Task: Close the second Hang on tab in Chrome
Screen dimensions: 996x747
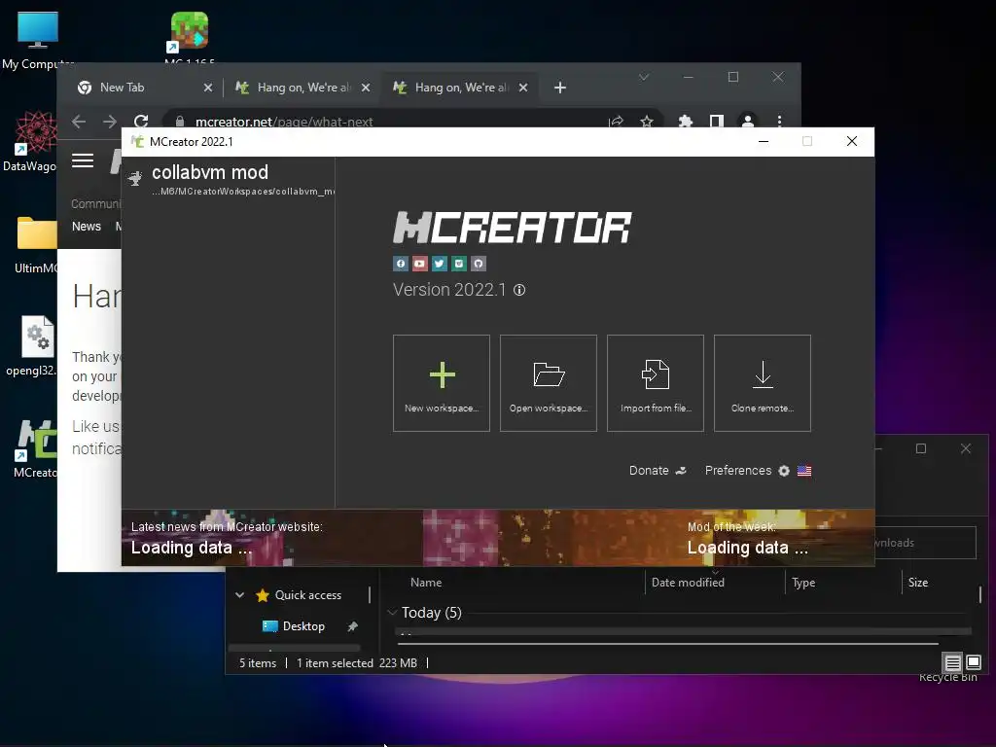Action: click(x=366, y=88)
